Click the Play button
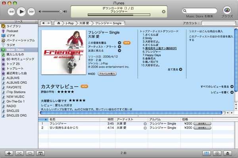 (21, 11)
